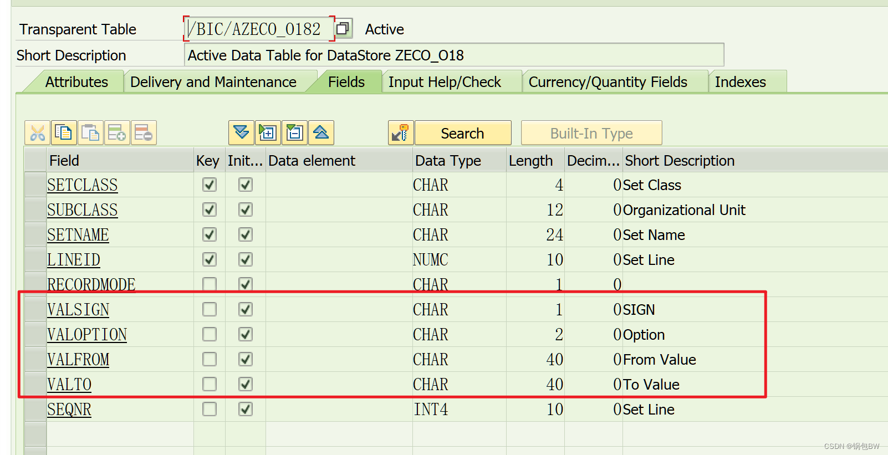The image size is (888, 455).
Task: Click the 'Set Name' description text
Action: (654, 235)
